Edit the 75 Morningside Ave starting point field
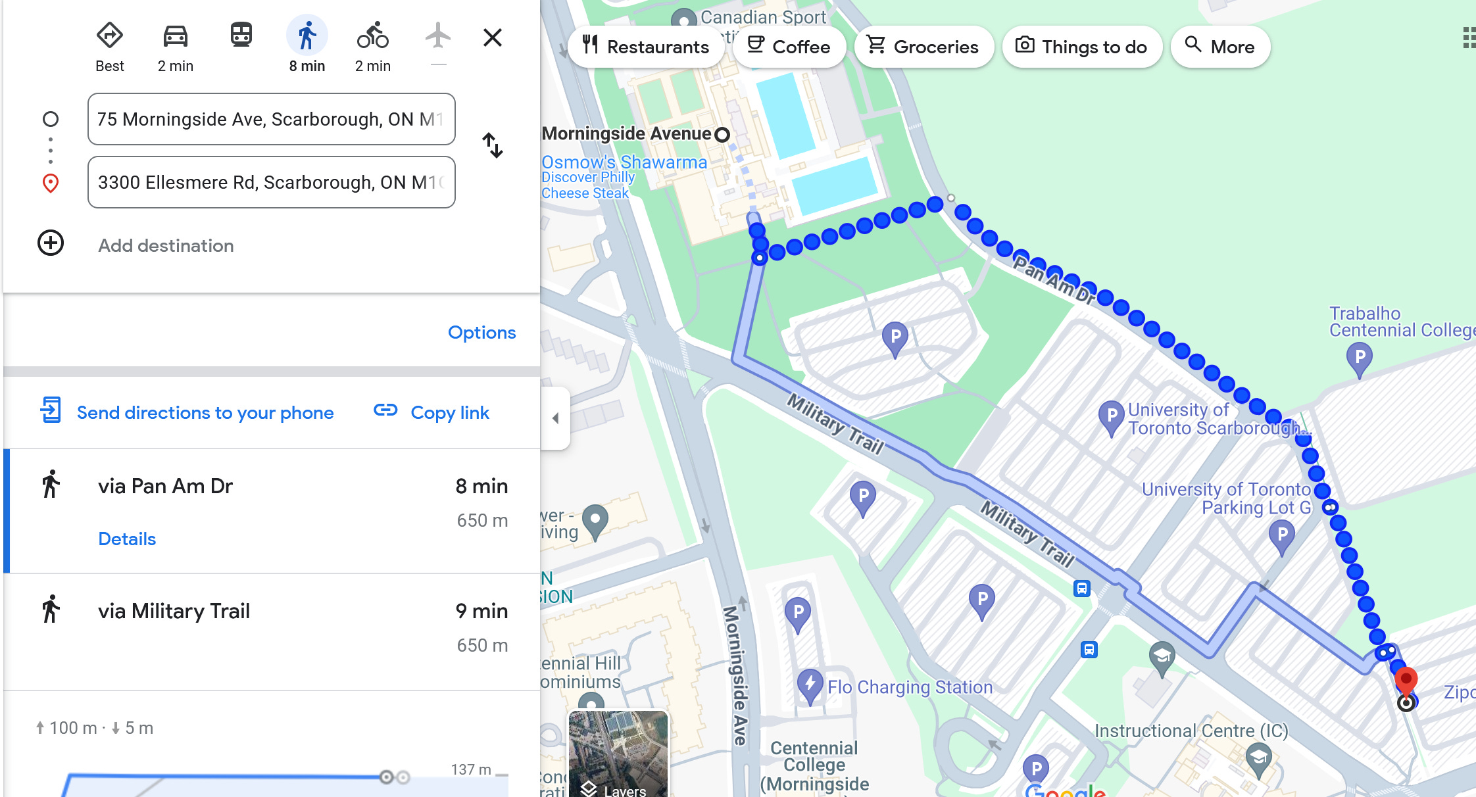Viewport: 1476px width, 797px height. pos(272,119)
